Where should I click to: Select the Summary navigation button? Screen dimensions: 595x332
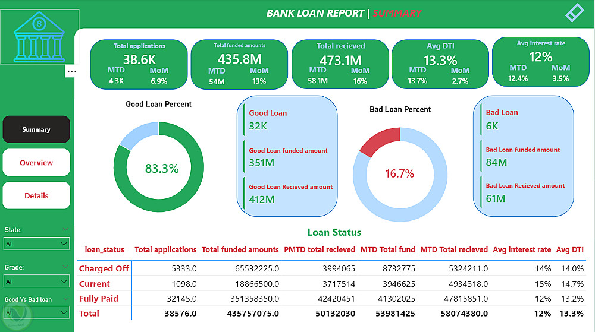click(x=36, y=129)
